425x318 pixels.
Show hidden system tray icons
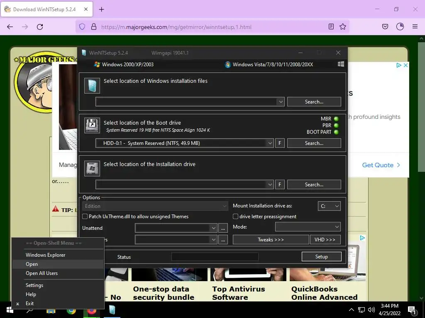point(351,310)
